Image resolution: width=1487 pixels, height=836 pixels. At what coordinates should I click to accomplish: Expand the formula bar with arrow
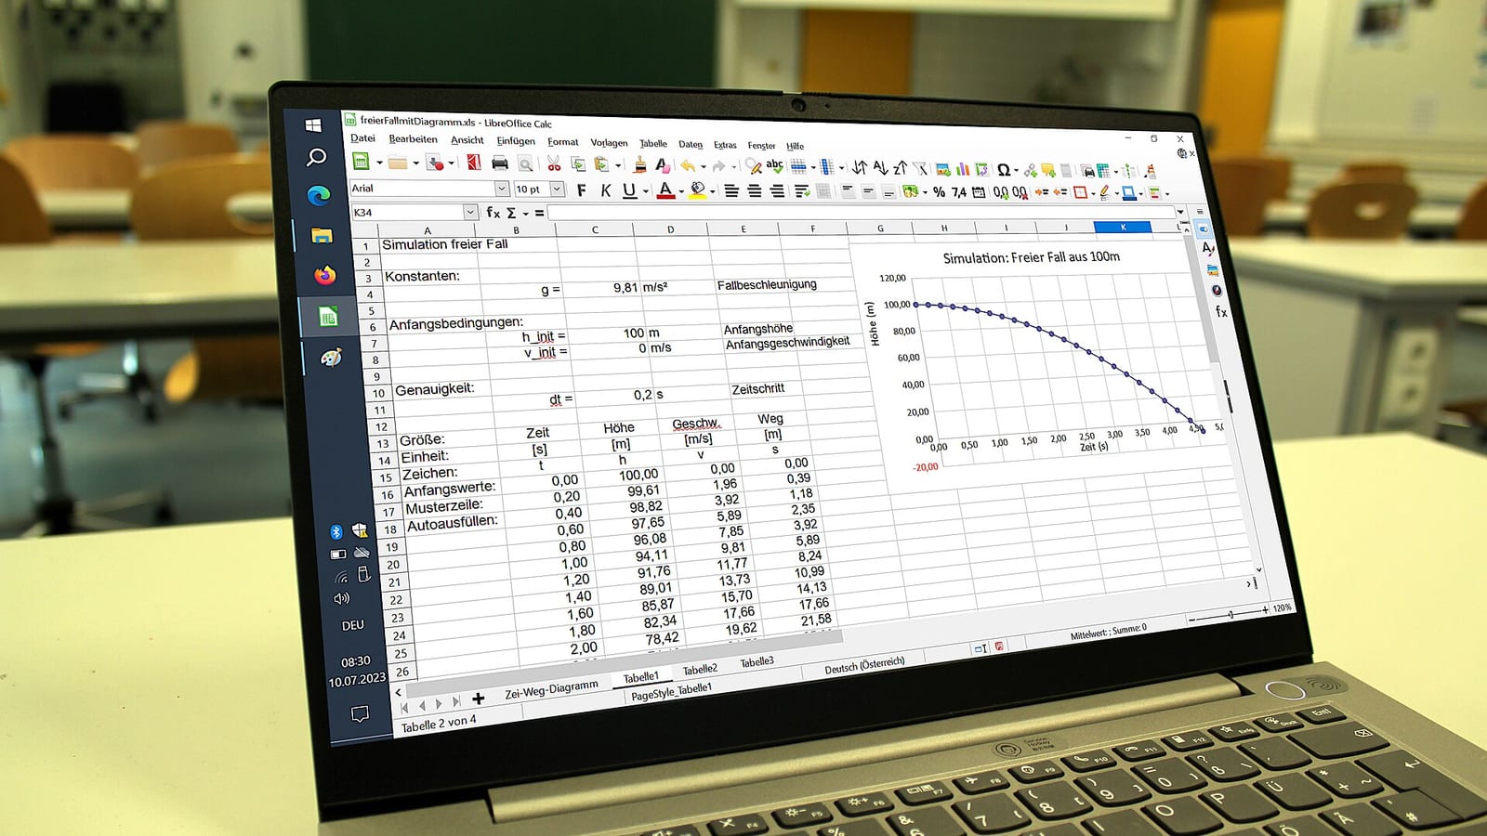click(x=1180, y=212)
